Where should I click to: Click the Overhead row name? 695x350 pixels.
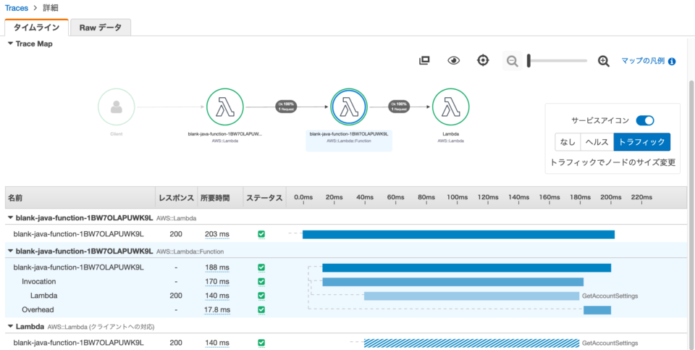(x=38, y=309)
